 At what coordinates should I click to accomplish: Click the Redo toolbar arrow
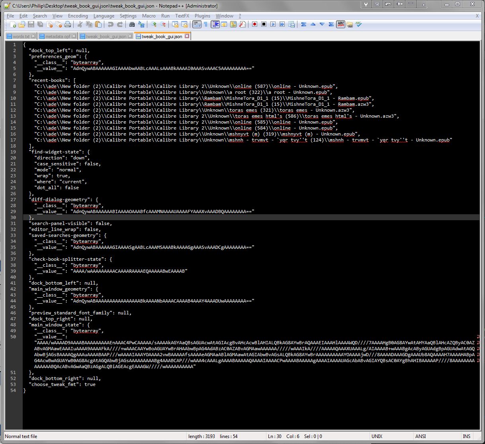(120, 25)
